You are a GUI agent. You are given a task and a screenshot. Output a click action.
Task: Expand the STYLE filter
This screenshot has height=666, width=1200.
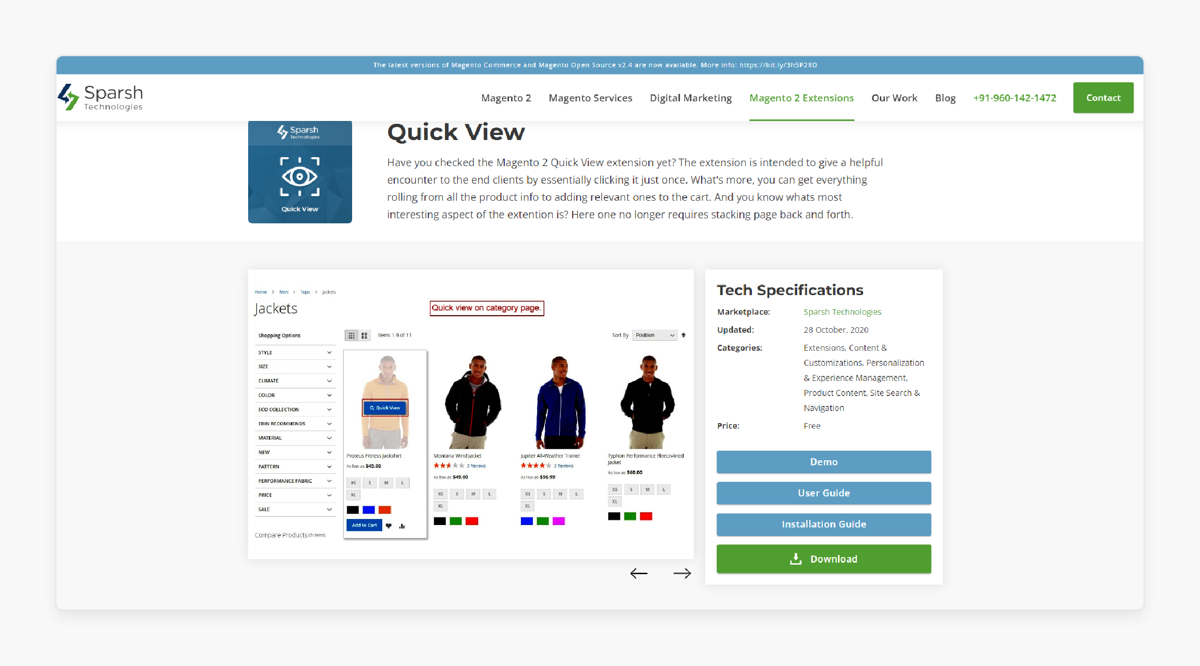coord(295,352)
